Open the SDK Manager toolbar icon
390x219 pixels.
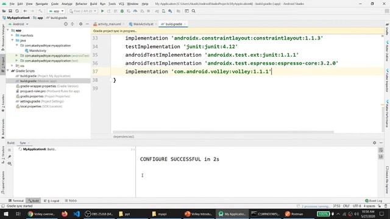click(170, 11)
